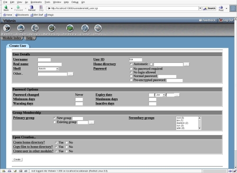This screenshot has height=173, width=237.
Task: Log out of Webmin
Action: (x=226, y=20)
